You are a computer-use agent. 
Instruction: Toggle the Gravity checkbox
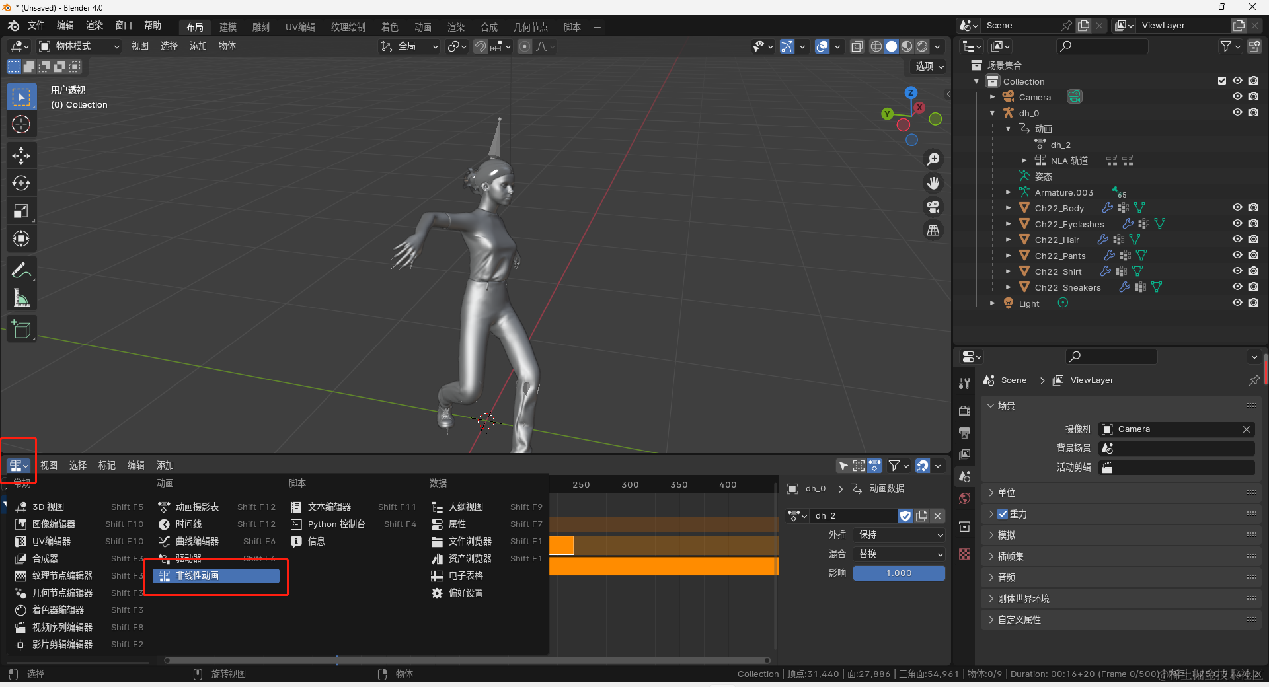(x=1003, y=514)
